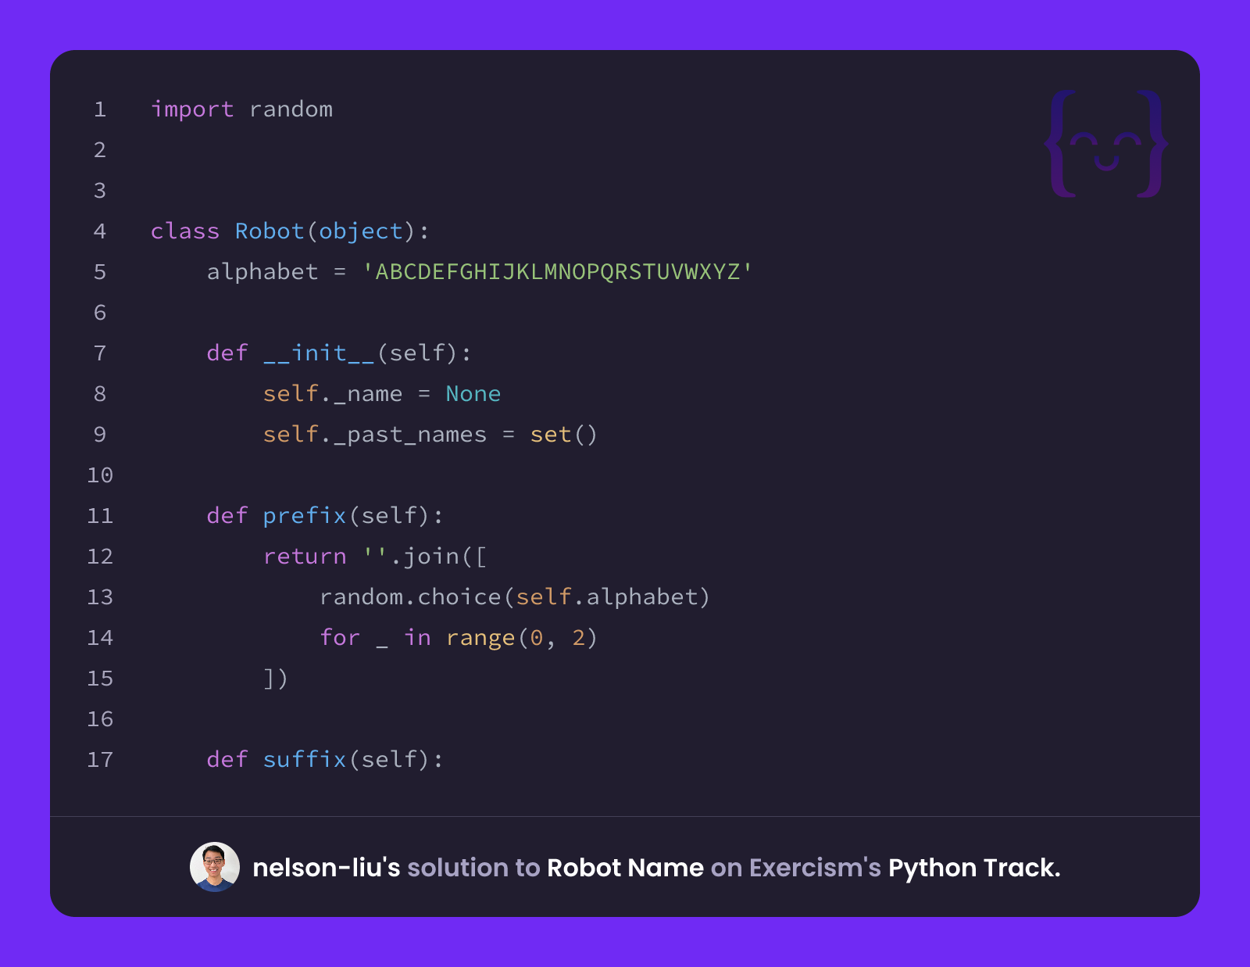Click the word Exercism's in footer

pos(815,868)
